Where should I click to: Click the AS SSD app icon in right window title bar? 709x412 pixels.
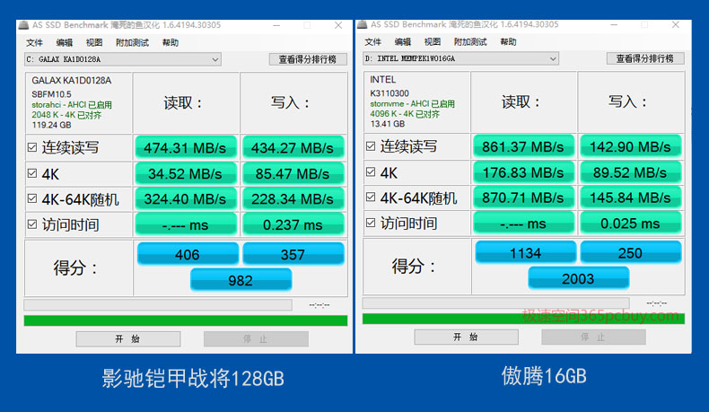362,24
